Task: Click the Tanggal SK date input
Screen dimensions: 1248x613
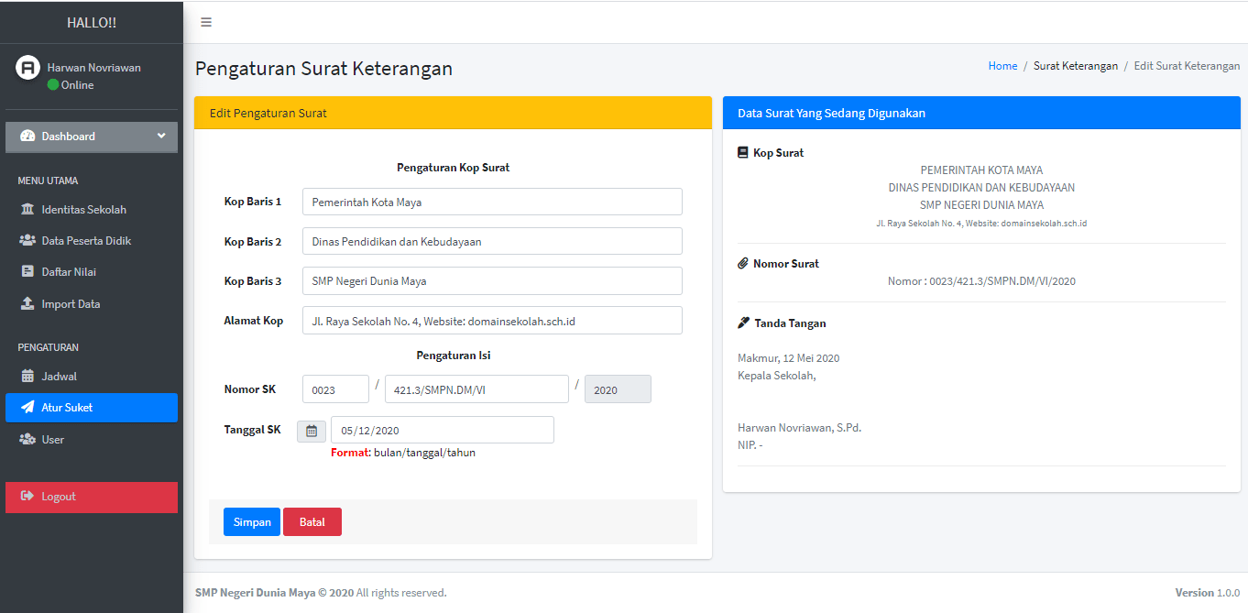Action: click(x=442, y=430)
